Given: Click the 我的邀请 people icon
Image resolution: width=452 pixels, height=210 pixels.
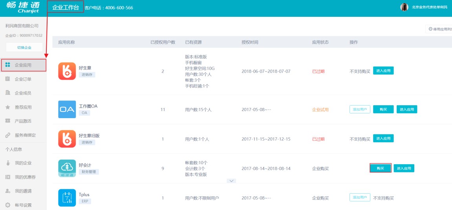Looking at the screenshot, I should click(x=8, y=191).
